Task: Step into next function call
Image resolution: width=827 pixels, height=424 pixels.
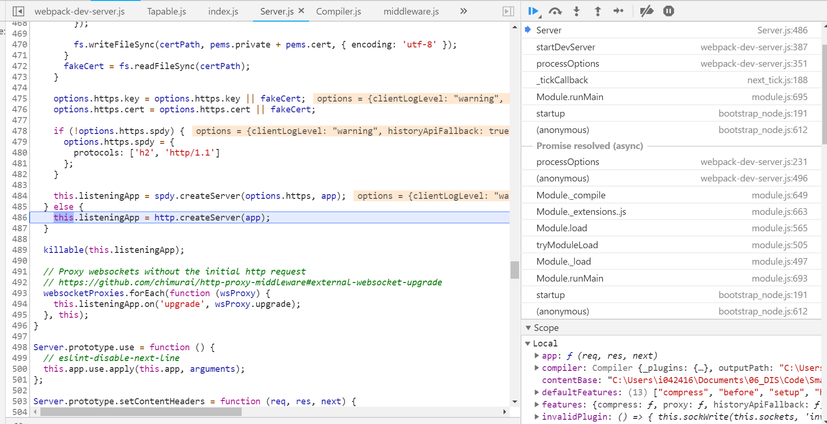Action: (577, 11)
